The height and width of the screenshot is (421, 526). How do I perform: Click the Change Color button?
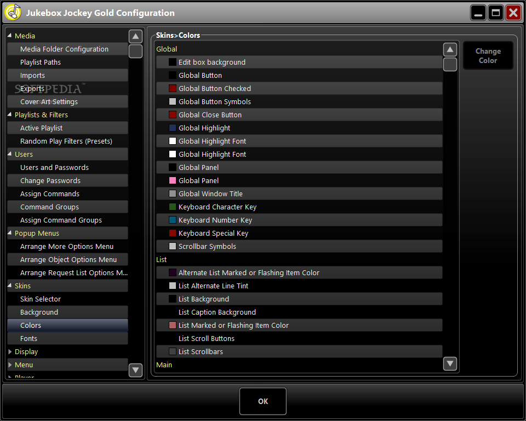(488, 56)
